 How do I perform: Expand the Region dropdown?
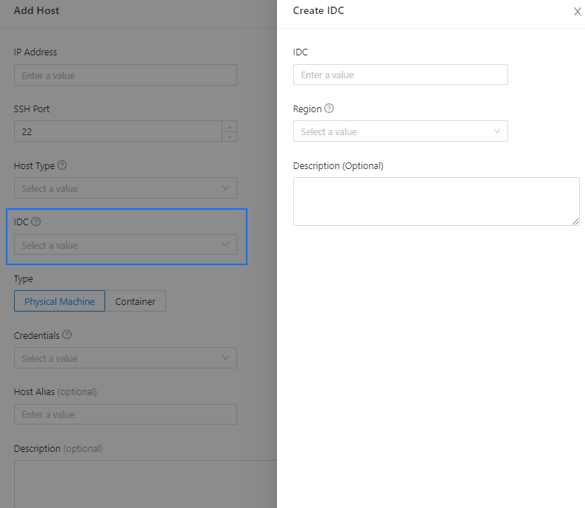click(x=400, y=131)
